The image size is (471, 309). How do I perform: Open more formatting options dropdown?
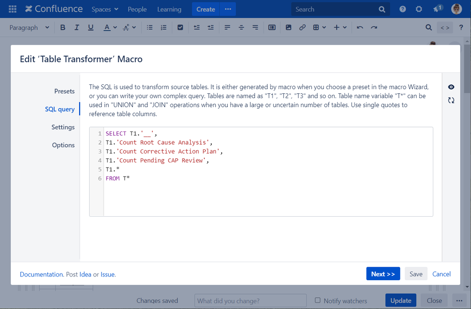[x=130, y=28]
